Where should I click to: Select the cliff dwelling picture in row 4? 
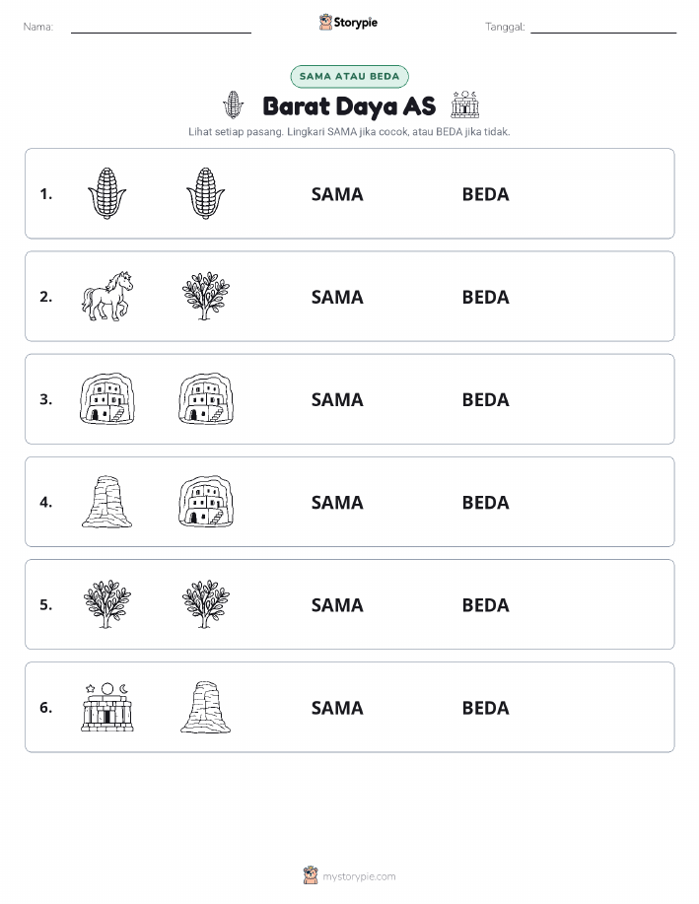point(206,502)
